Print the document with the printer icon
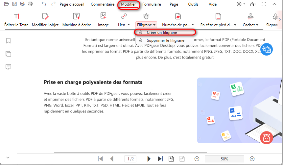Screen dimensions: 283x165 30,4
